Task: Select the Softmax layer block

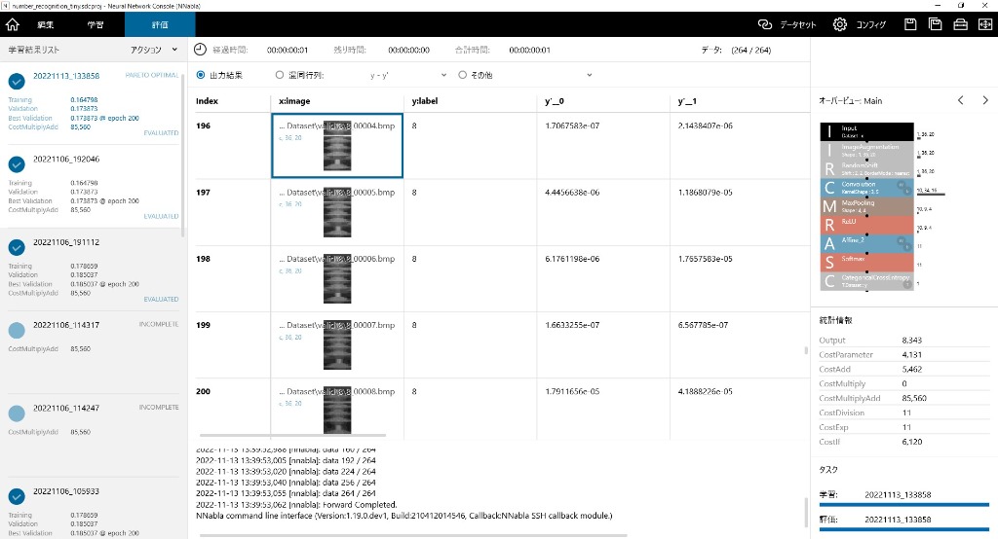Action: (x=866, y=262)
